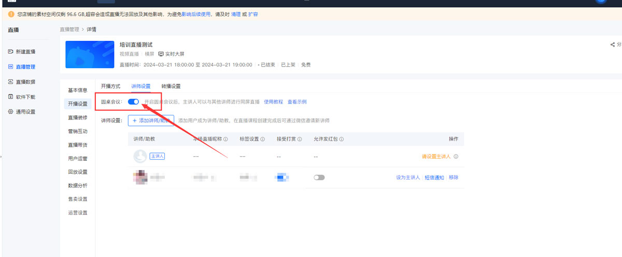622x257 pixels.
Task: Switch to the 开播方式 tab
Action: (110, 86)
